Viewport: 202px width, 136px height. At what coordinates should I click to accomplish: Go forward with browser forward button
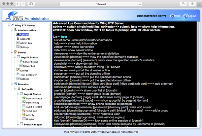tap(23, 4)
